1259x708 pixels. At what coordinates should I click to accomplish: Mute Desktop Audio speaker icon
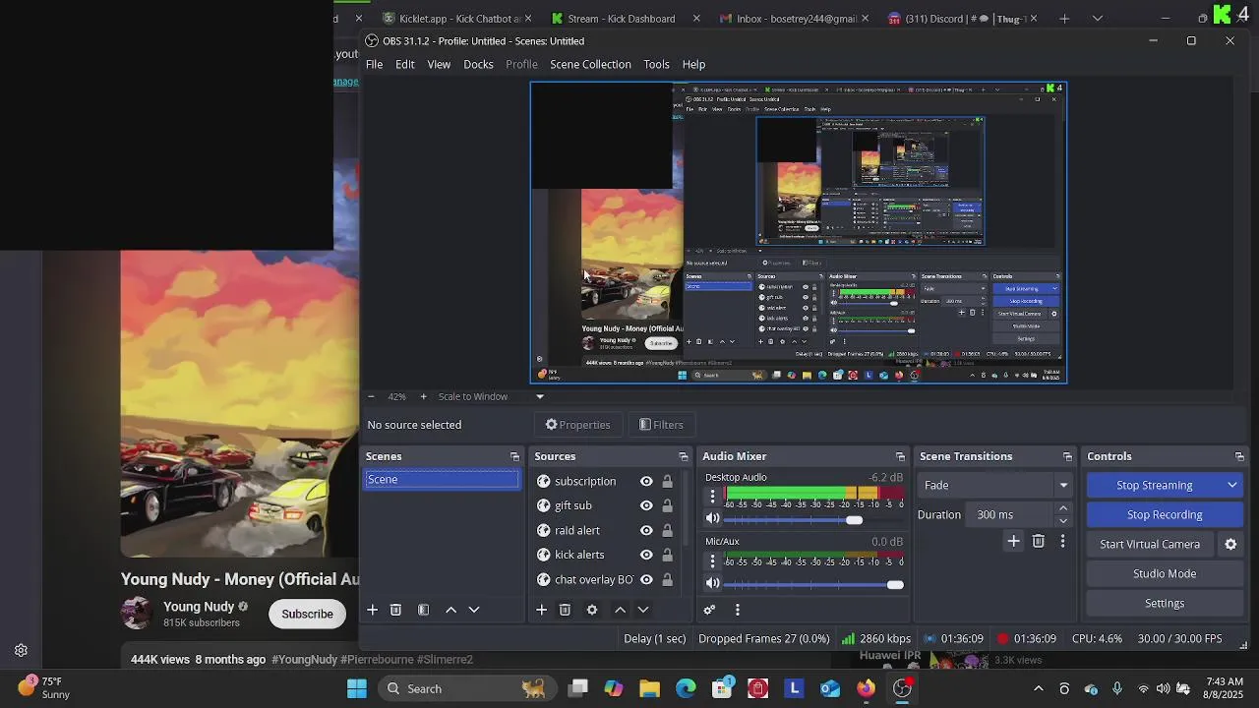click(x=713, y=519)
